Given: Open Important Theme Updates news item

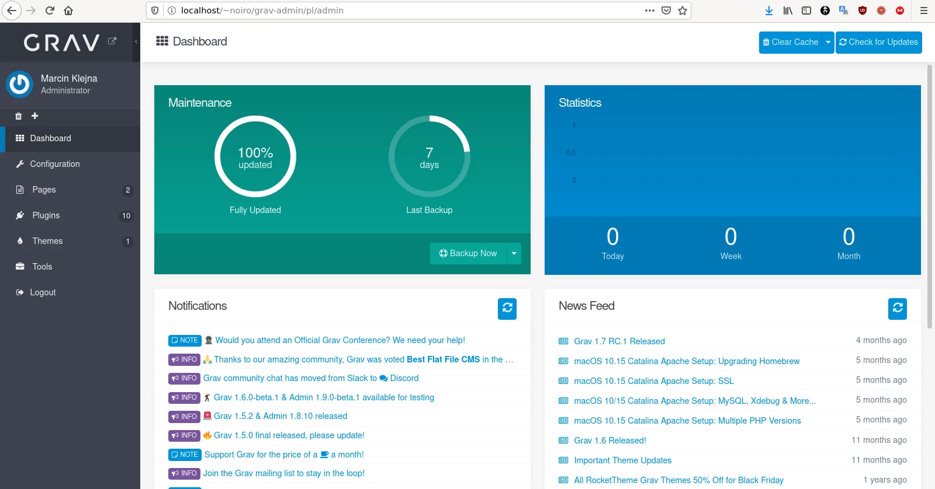Looking at the screenshot, I should 623,460.
